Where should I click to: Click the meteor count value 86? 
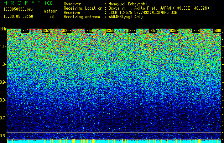tap(52, 16)
